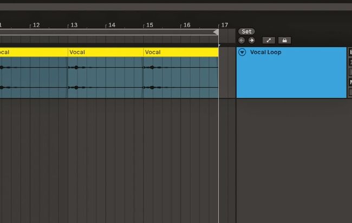
Task: Click the Set locator button
Action: (246, 31)
